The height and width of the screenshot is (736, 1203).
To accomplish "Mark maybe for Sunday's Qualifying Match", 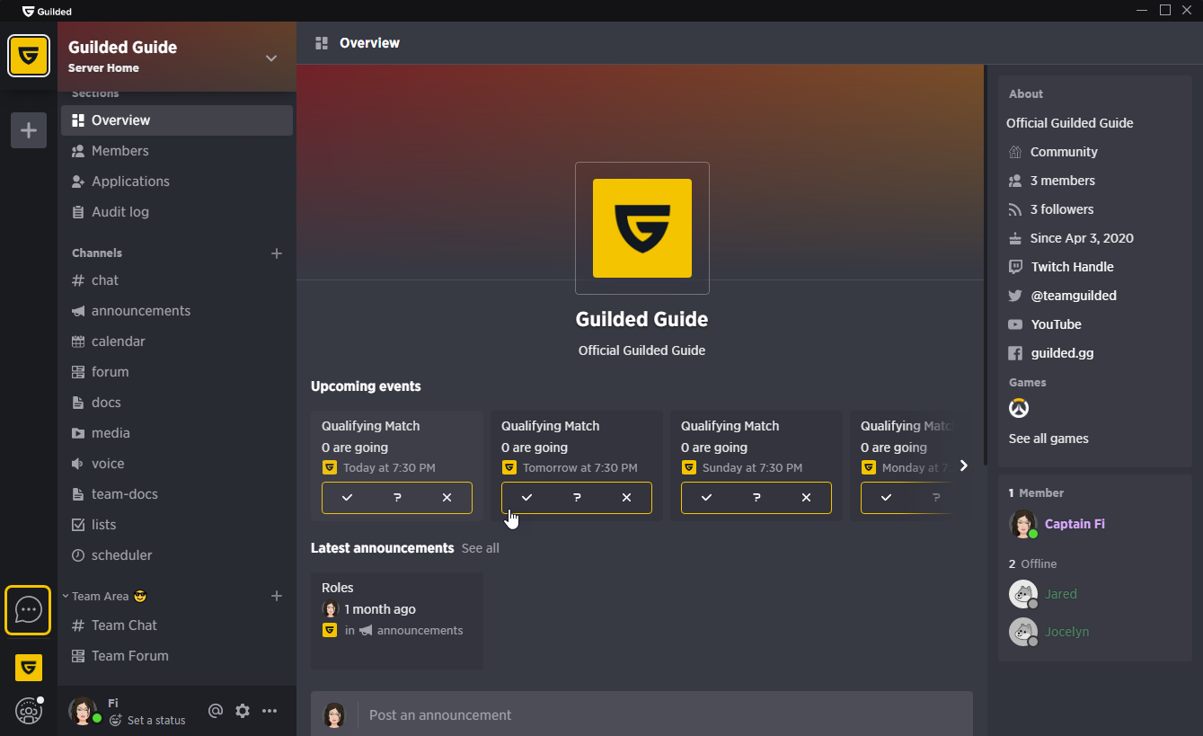I will [756, 498].
